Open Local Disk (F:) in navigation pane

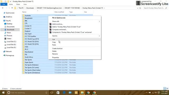pyautogui.click(x=11, y=47)
